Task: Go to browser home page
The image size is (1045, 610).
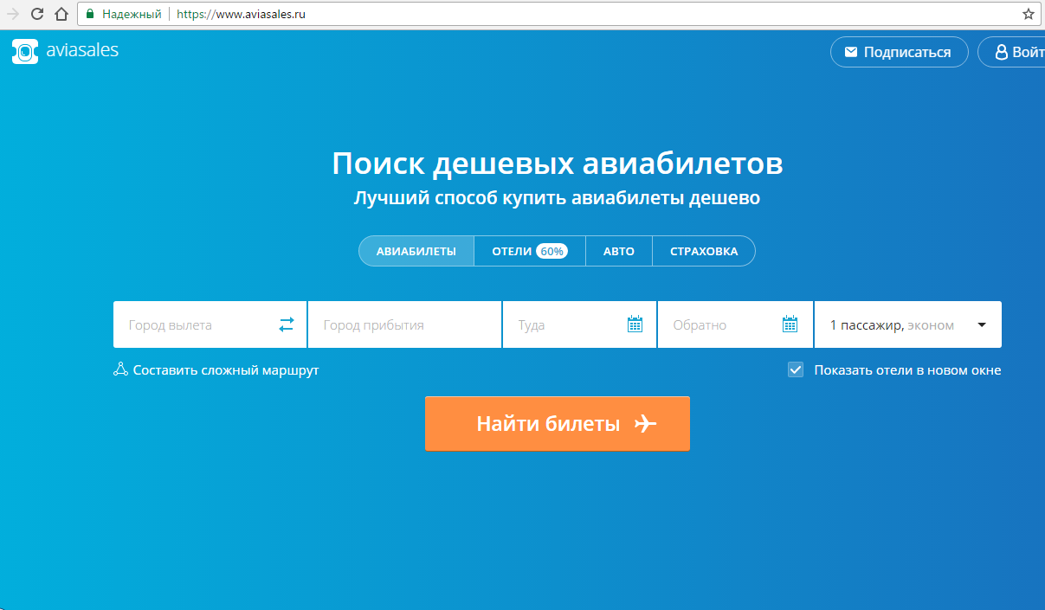Action: 61,14
